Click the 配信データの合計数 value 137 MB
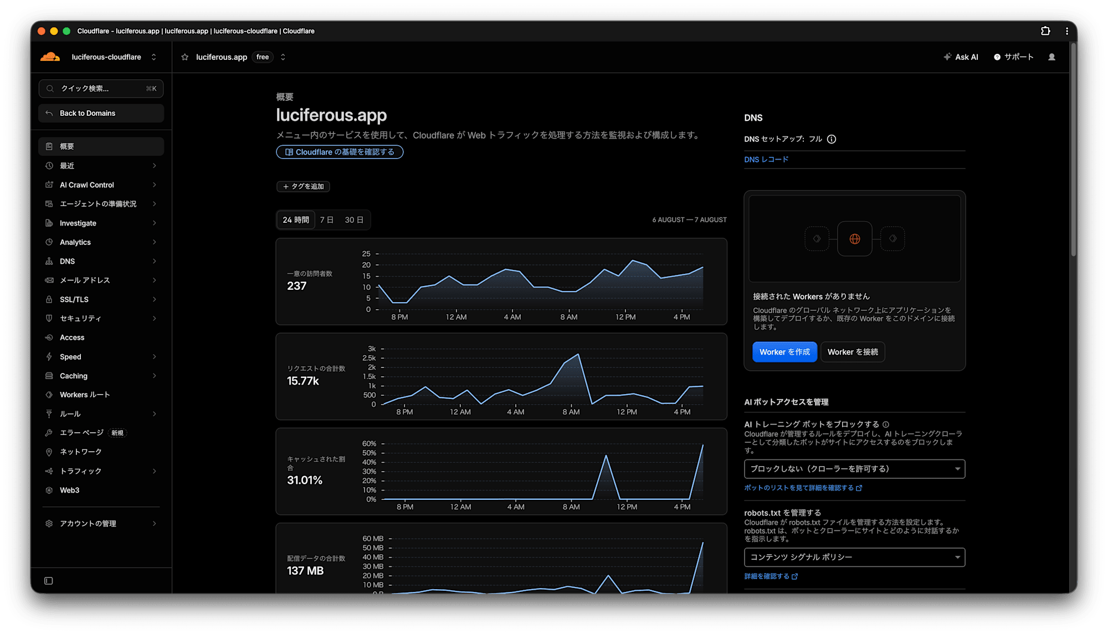Image resolution: width=1108 pixels, height=634 pixels. click(305, 571)
